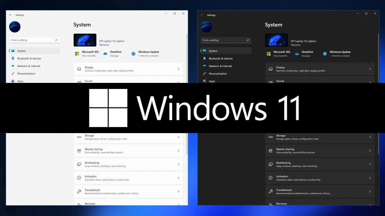Select Apps in the light Settings sidebar
The image size is (385, 216).
click(20, 81)
